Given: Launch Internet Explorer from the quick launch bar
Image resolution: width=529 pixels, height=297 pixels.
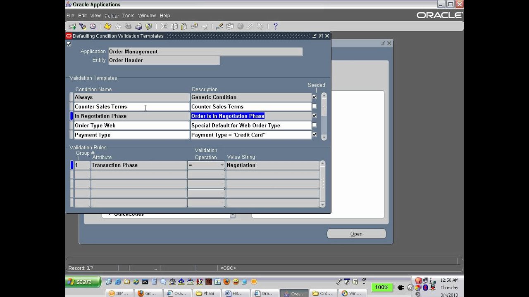Looking at the screenshot, I should pyautogui.click(x=118, y=282).
